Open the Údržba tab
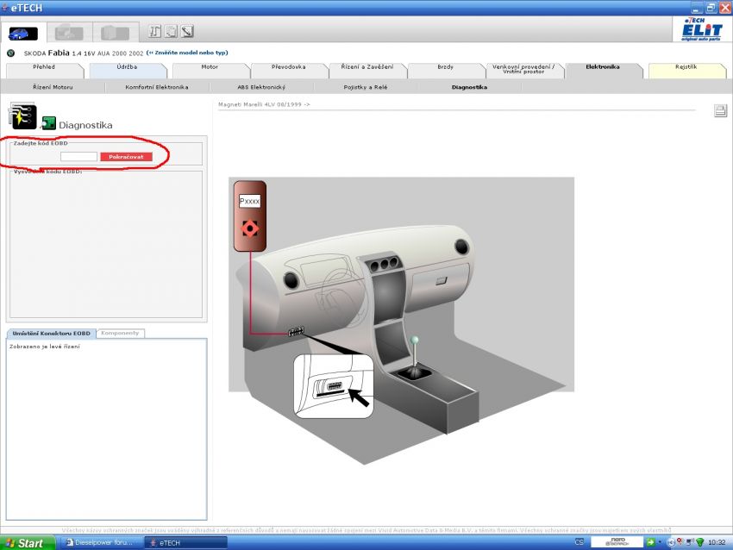This screenshot has width=733, height=550. 127,70
